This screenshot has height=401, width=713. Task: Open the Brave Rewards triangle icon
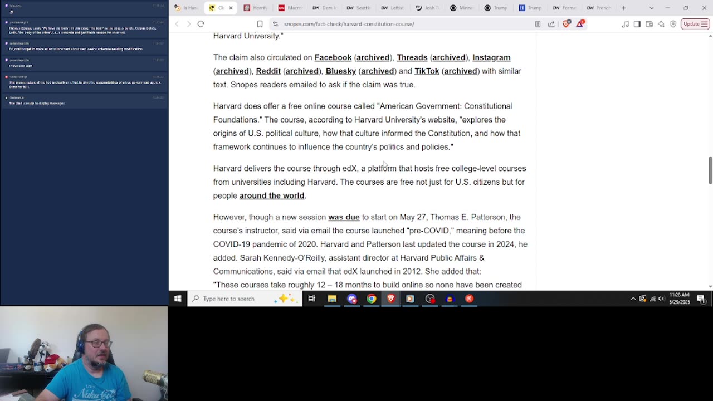coord(580,24)
